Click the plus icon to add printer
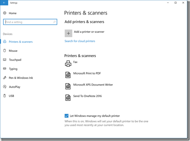190x141 pixels. click(x=69, y=33)
